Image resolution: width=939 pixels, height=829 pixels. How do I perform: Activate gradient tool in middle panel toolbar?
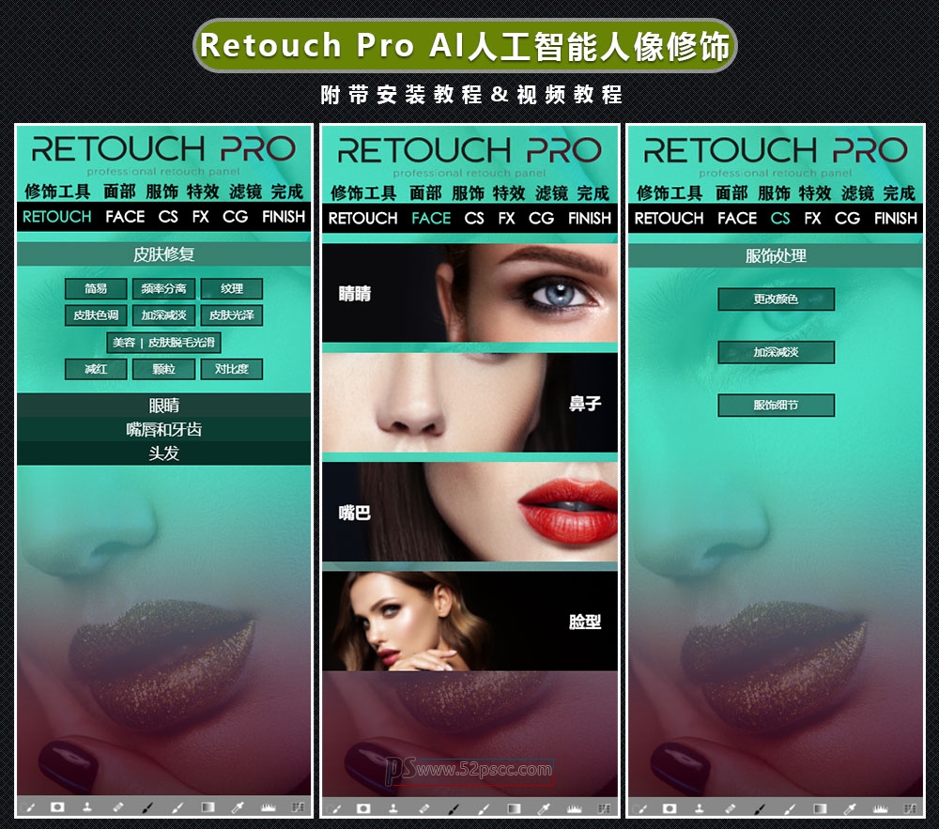[x=514, y=808]
